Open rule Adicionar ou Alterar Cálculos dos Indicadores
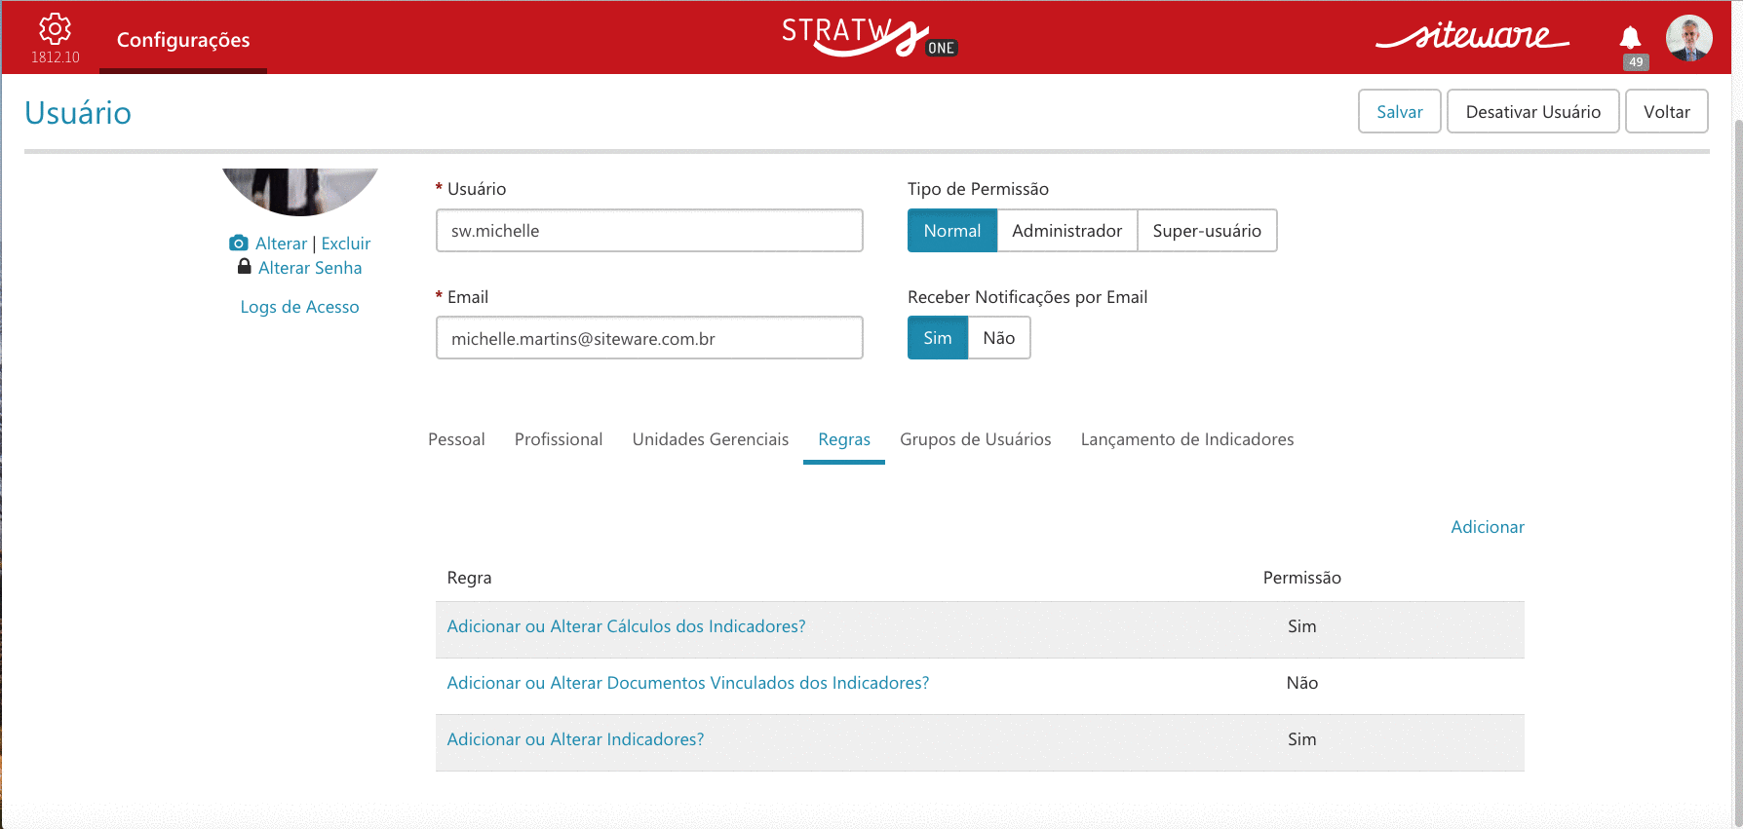Image resolution: width=1743 pixels, height=829 pixels. click(x=627, y=626)
